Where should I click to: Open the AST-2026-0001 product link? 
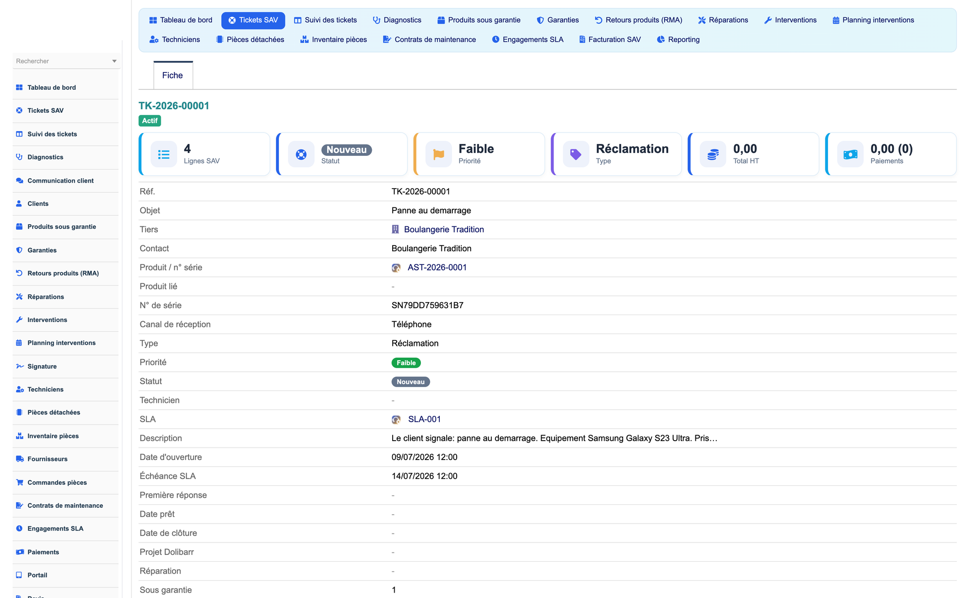pyautogui.click(x=437, y=267)
